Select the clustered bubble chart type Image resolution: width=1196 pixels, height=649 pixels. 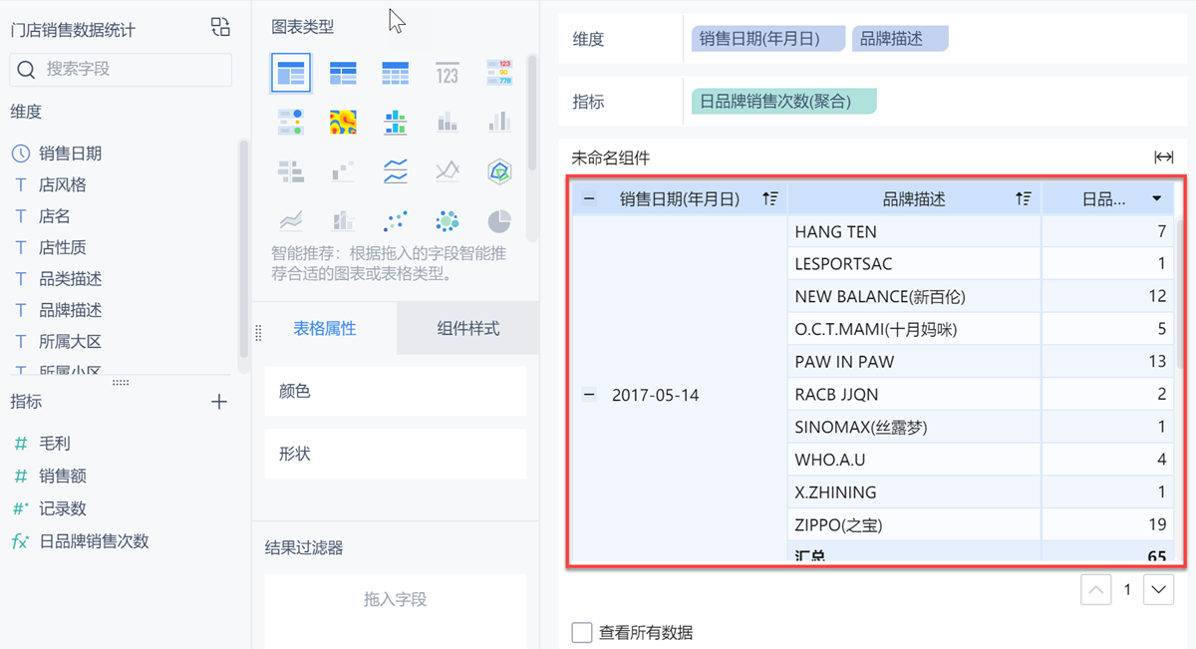point(448,220)
